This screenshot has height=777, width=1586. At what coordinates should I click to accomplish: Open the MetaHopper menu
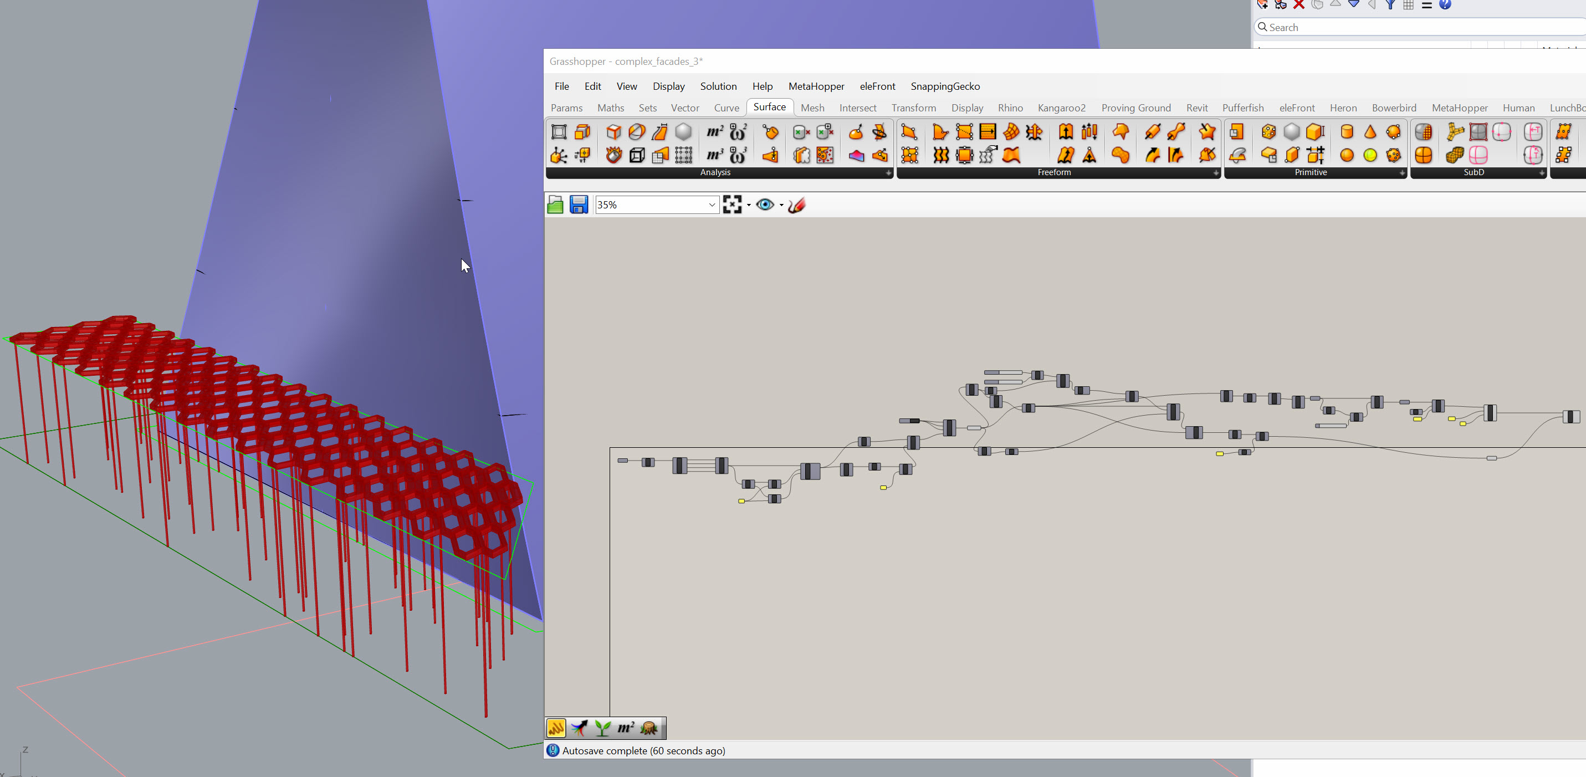tap(816, 86)
